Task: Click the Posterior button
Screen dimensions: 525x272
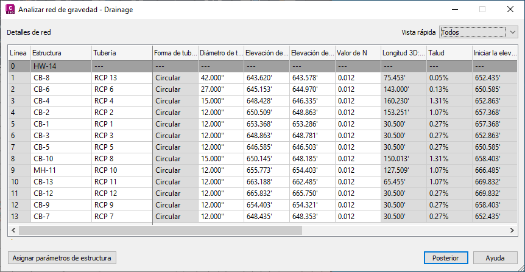Action: point(446,258)
